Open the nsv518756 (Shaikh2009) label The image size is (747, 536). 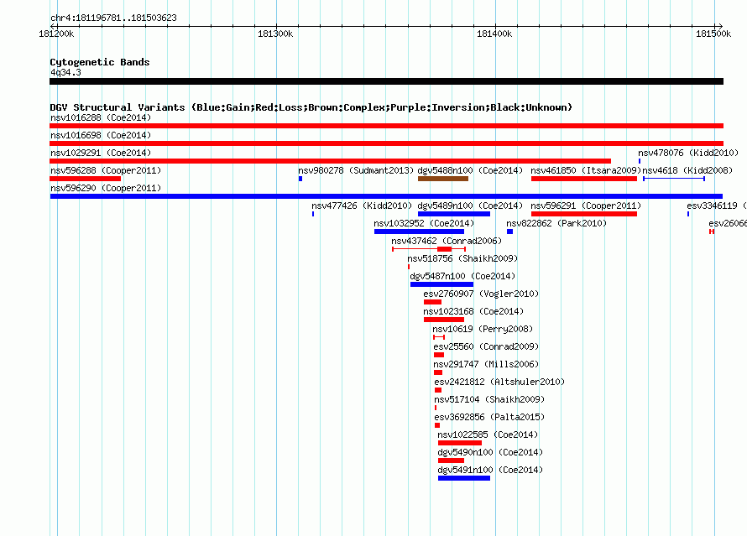pos(462,258)
